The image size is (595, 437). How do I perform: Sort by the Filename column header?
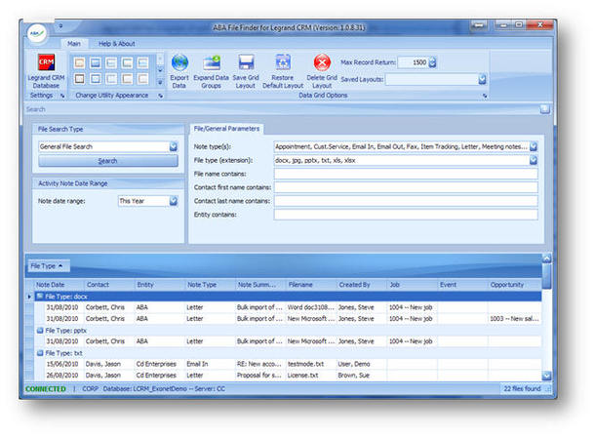pyautogui.click(x=311, y=285)
